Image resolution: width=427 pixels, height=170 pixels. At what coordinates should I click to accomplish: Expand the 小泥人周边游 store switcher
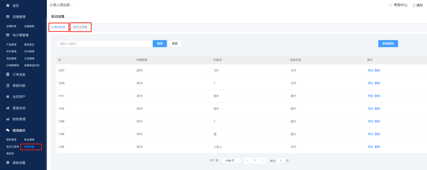tap(61, 5)
